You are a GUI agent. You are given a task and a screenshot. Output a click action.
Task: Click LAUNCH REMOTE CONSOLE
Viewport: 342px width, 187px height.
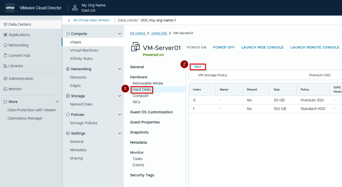tap(315, 47)
